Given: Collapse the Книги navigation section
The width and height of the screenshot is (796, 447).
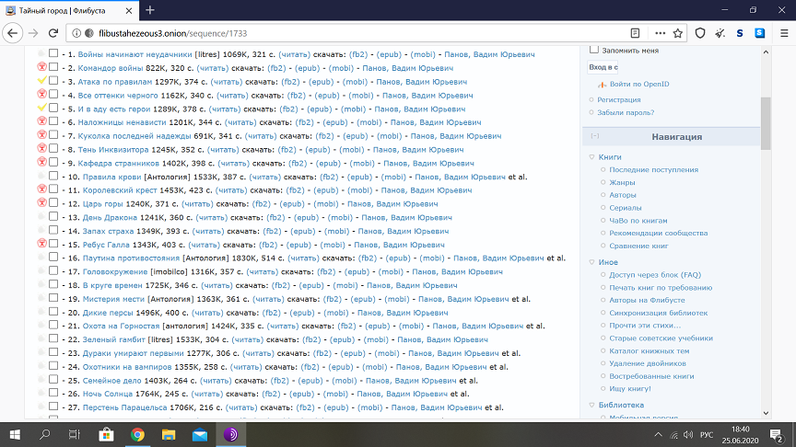Looking at the screenshot, I should [x=591, y=157].
